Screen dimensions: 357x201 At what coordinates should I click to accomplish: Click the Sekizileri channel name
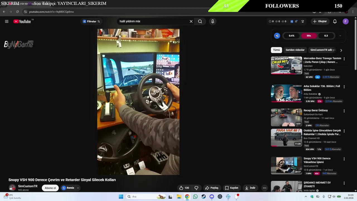coord(308,66)
